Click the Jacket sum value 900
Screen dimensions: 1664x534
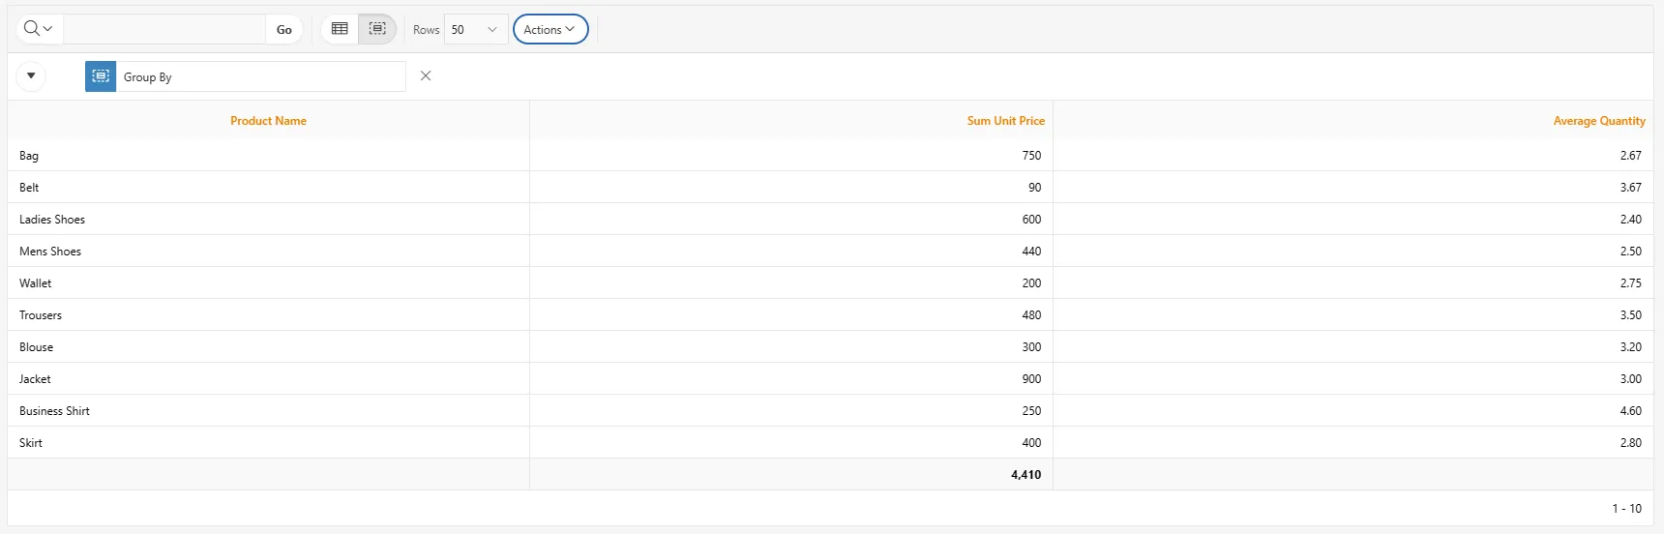pos(1031,379)
